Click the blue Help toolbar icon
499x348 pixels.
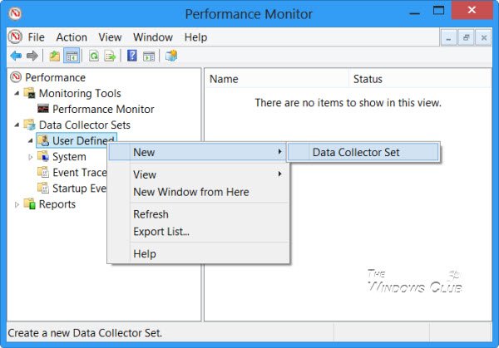131,56
